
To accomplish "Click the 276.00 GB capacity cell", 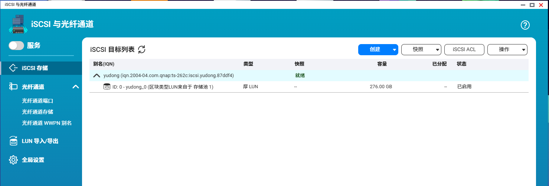I will tap(381, 87).
